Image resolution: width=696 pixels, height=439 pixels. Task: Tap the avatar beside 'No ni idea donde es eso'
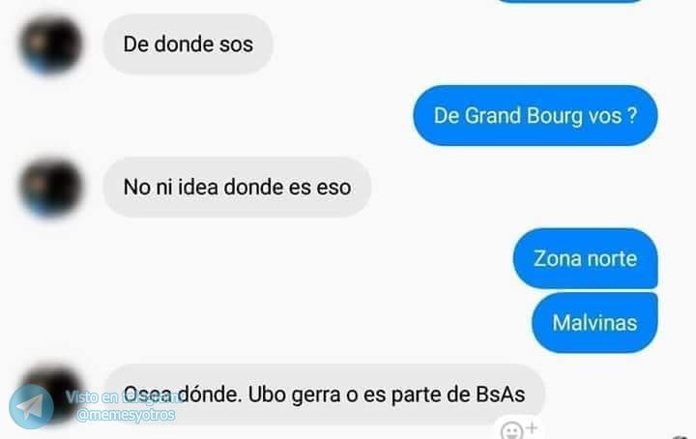tap(50, 187)
